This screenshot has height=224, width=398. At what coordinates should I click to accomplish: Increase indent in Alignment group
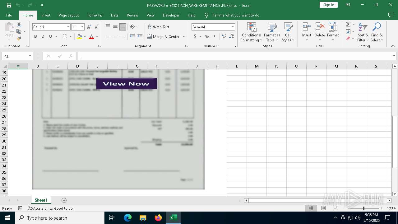[140, 36]
